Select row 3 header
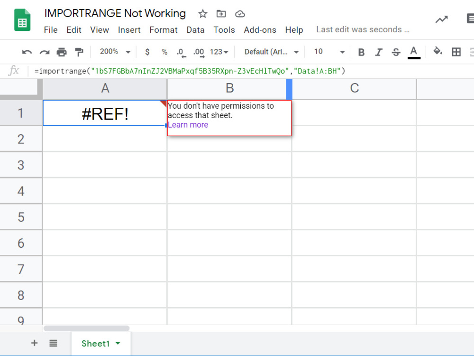The image size is (474, 356). point(21,165)
